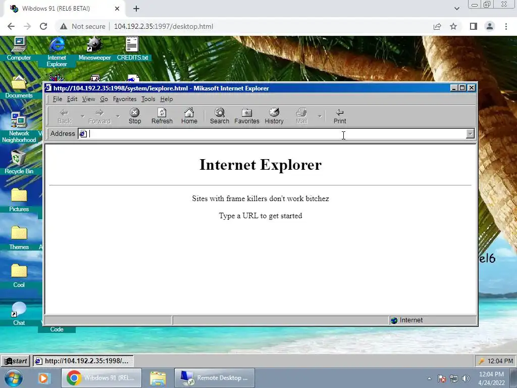This screenshot has height=388, width=517.
Task: Open the Remote Desktop taskbar item
Action: pos(214,378)
